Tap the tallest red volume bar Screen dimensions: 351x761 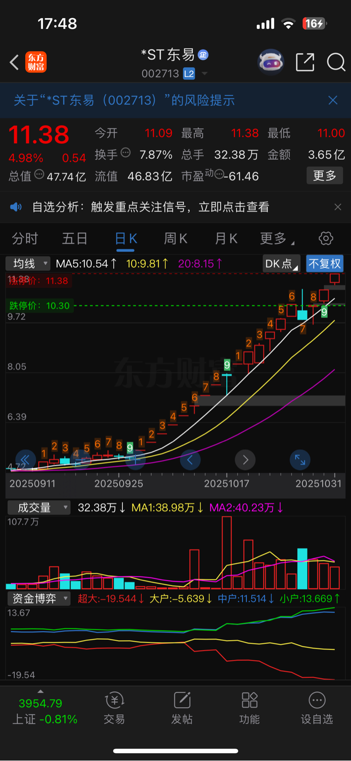(227, 552)
